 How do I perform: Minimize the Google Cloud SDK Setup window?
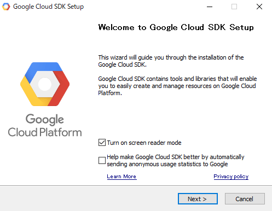(x=210, y=7)
